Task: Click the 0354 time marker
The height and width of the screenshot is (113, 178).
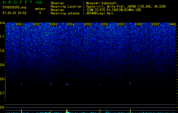Action: coord(70,24)
